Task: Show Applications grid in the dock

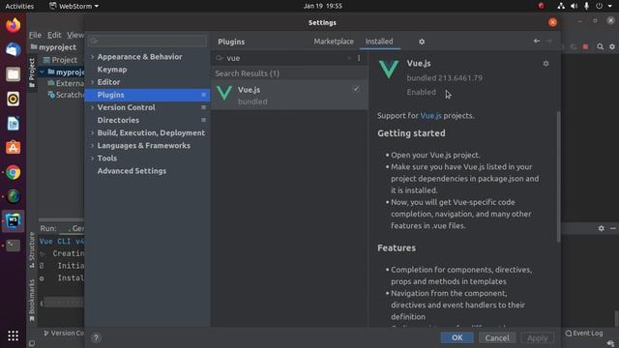Action: [x=13, y=335]
